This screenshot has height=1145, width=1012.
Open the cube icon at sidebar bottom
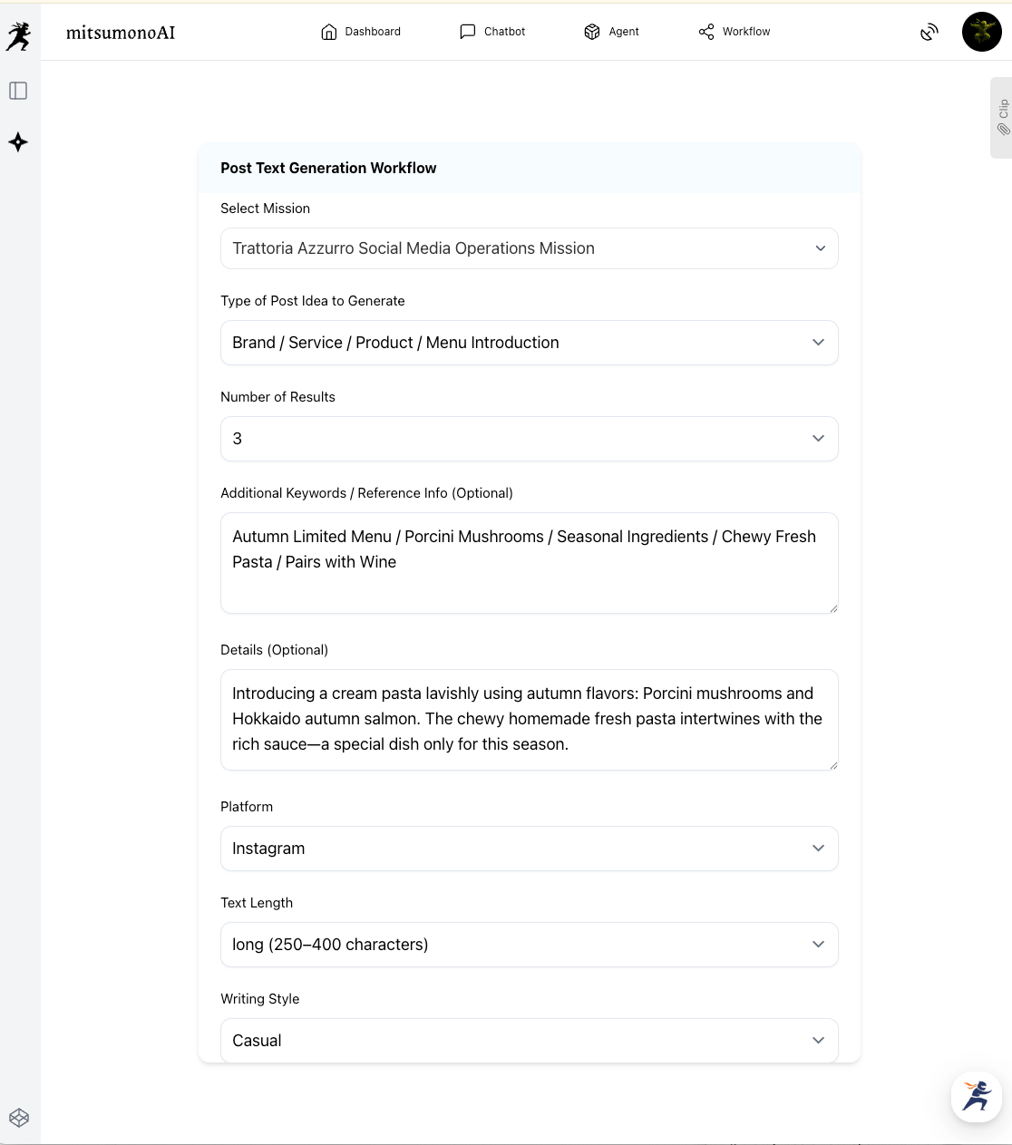coord(19,1118)
